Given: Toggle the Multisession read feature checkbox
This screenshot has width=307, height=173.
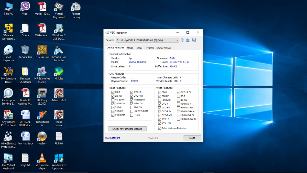Looking at the screenshot, I should coord(132,100).
